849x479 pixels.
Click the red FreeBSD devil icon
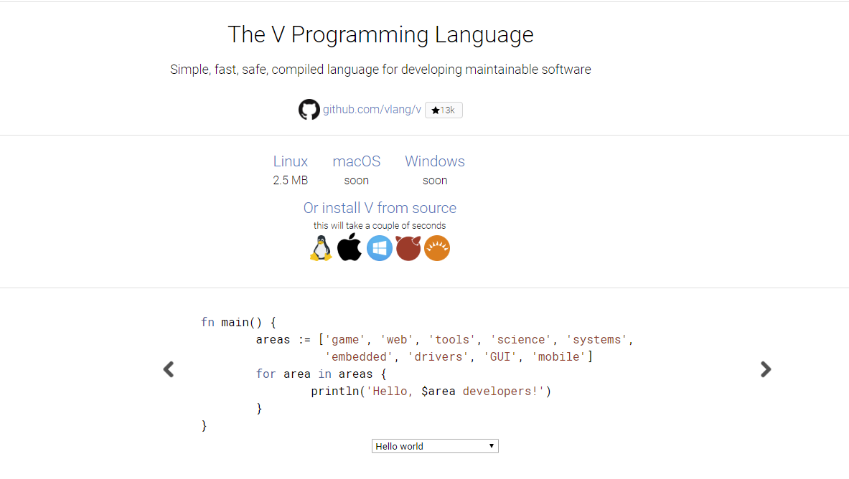point(408,248)
